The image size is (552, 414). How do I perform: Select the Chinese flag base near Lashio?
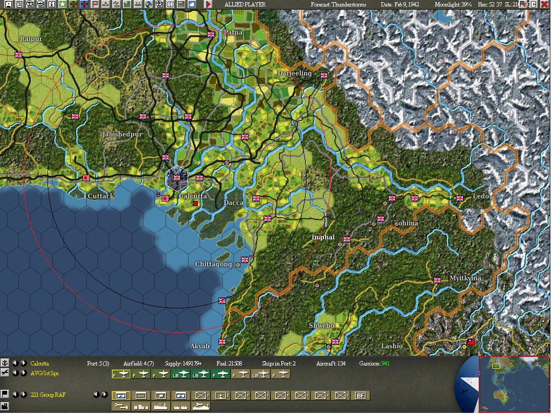(471, 341)
